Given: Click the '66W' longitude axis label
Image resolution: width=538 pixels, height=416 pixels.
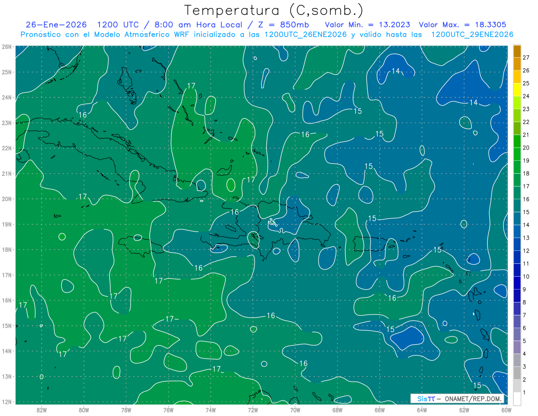Looking at the screenshot, I should click(379, 409).
